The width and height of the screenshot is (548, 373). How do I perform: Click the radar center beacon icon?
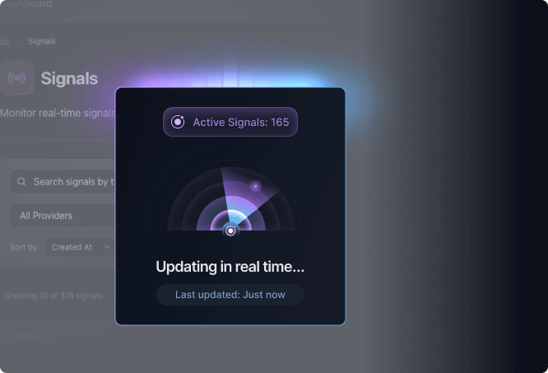(x=230, y=231)
